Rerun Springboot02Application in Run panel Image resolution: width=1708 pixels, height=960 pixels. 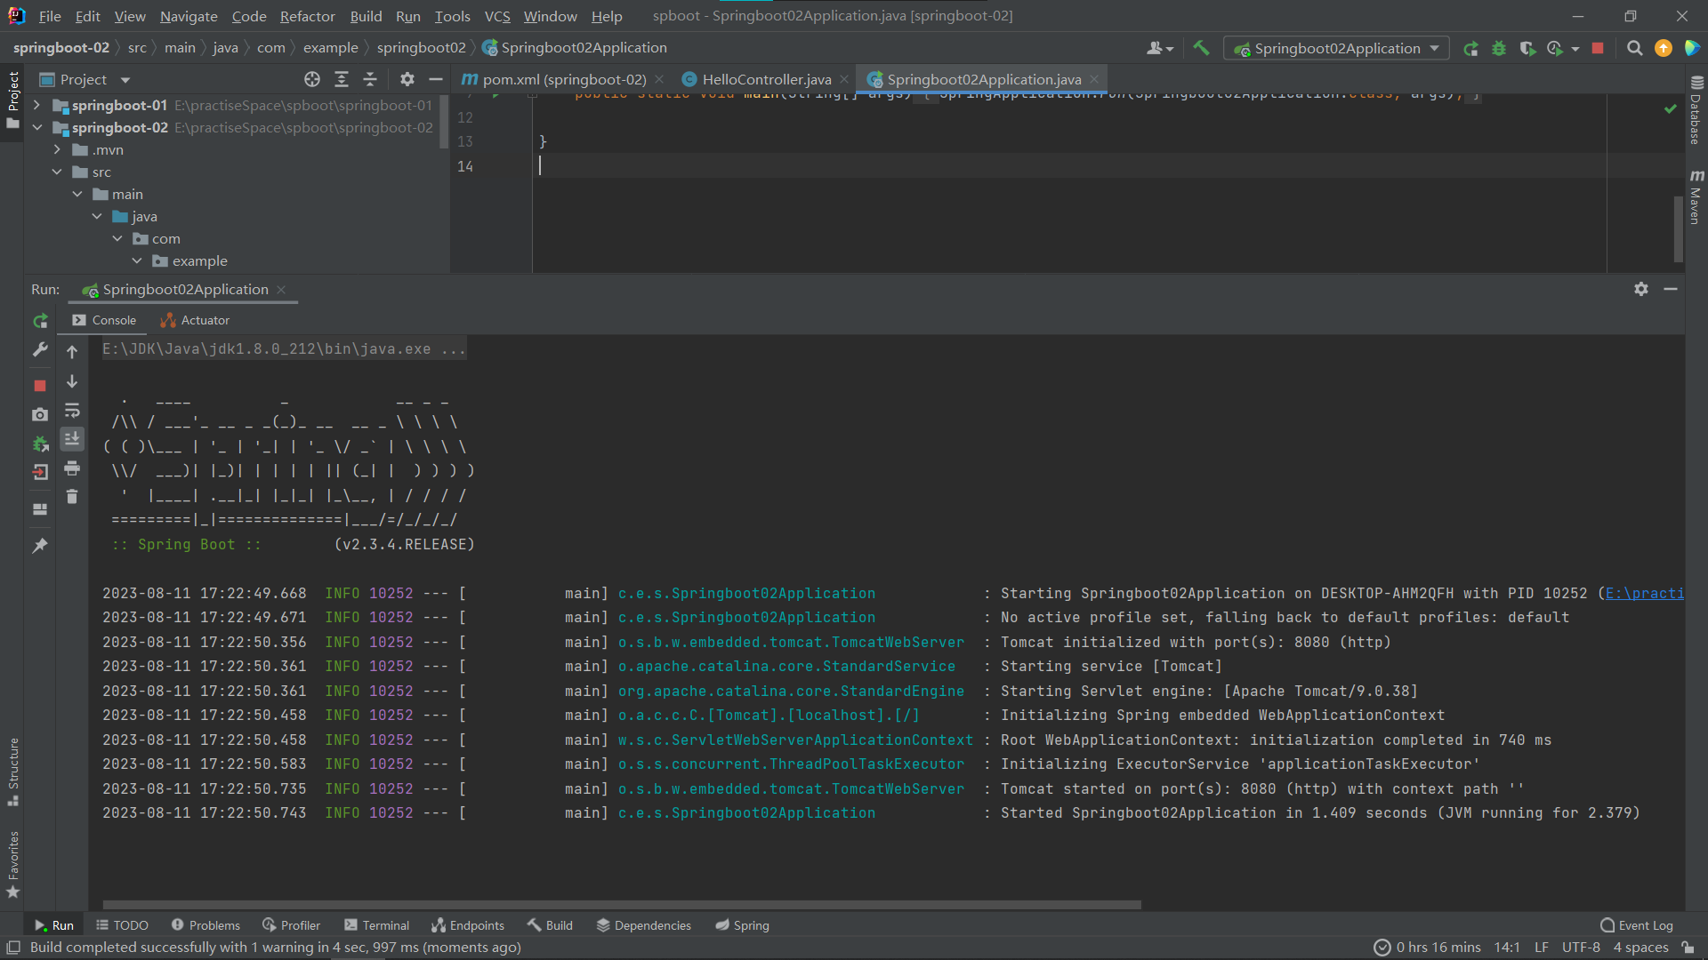[x=40, y=321]
